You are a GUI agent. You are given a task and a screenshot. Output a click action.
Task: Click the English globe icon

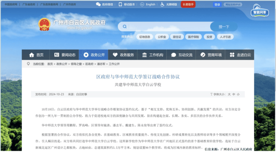(142, 4)
